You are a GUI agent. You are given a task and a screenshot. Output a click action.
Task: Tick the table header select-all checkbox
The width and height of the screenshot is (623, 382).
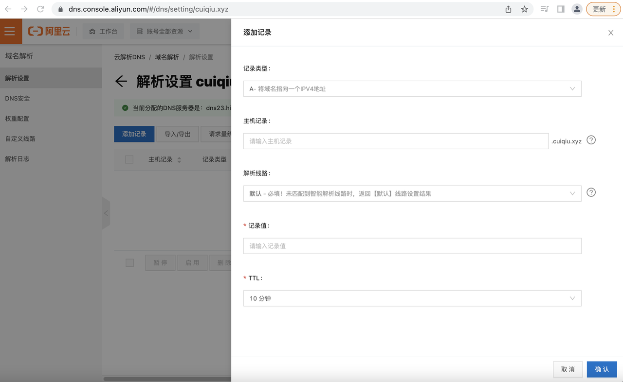(x=129, y=159)
